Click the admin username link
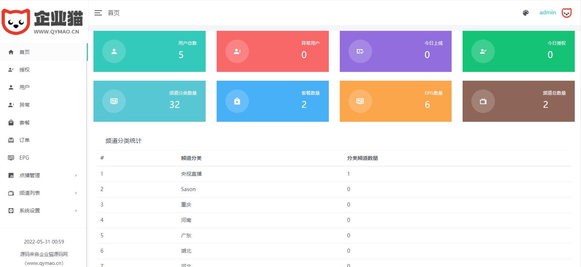The width and height of the screenshot is (581, 267). click(547, 12)
